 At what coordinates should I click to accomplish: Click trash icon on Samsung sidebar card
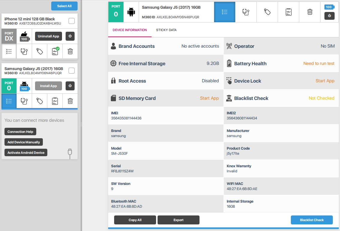(70, 101)
